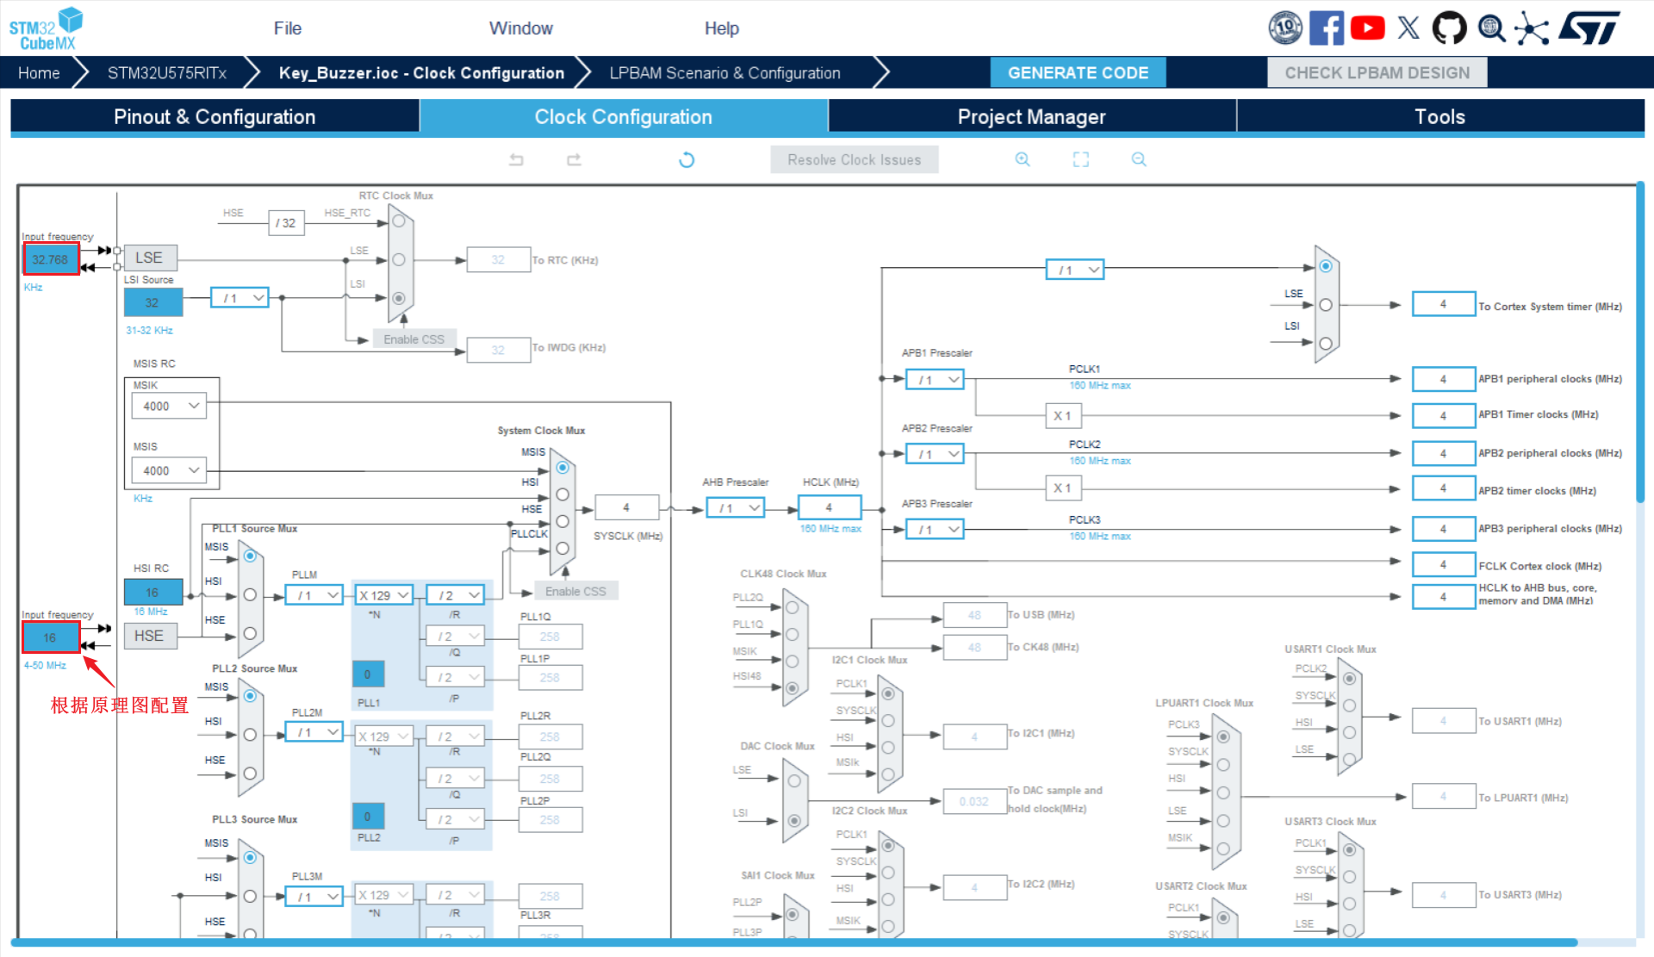This screenshot has height=957, width=1654.
Task: Expand the MSIK 4000 dropdown
Action: click(x=170, y=406)
